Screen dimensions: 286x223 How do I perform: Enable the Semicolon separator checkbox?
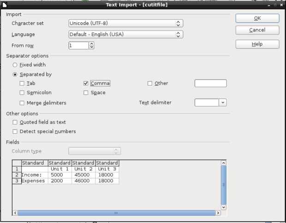(22, 93)
